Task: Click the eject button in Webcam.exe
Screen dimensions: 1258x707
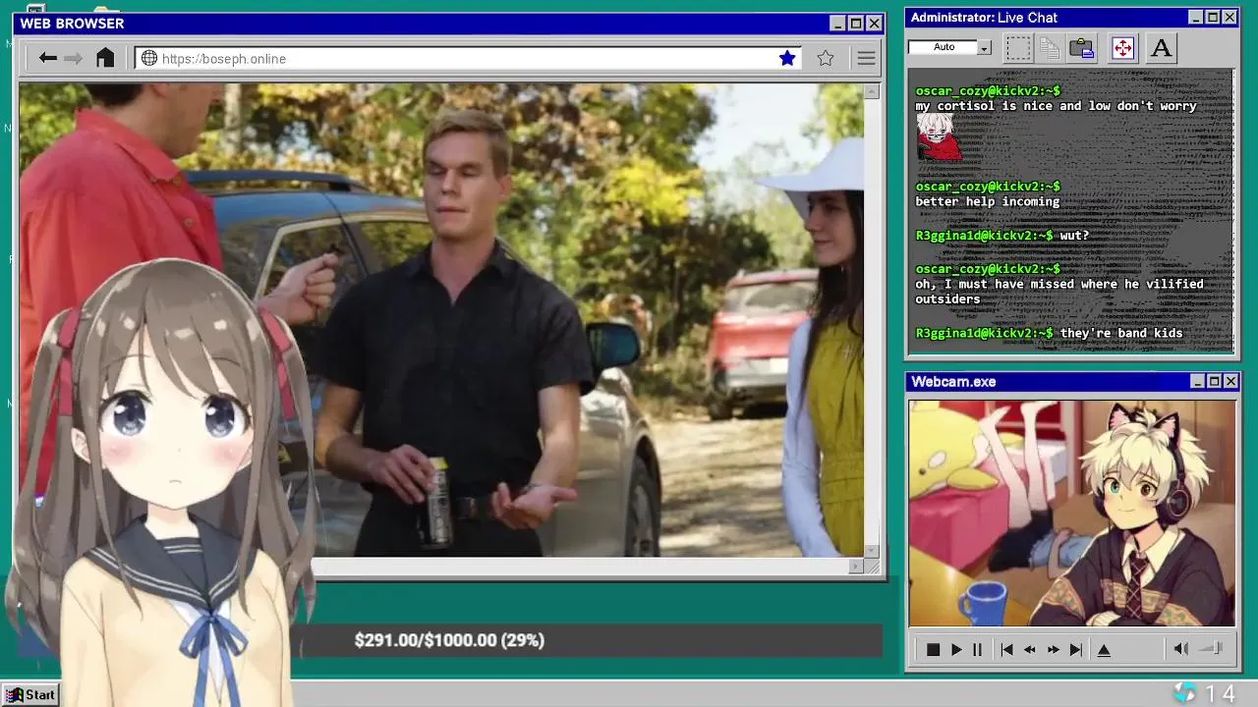Action: click(1104, 649)
